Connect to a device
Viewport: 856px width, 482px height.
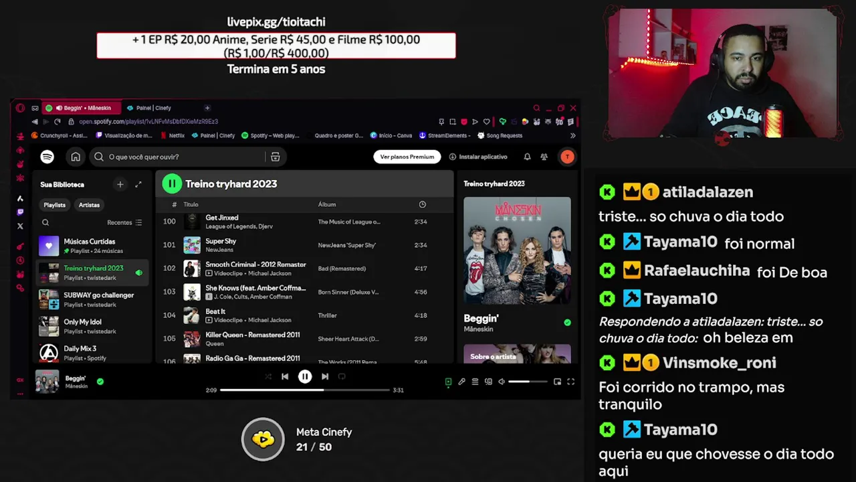pyautogui.click(x=488, y=382)
